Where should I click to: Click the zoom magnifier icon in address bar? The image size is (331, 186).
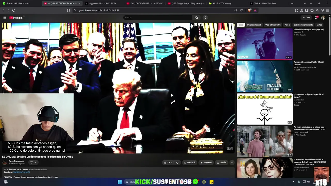[236, 10]
